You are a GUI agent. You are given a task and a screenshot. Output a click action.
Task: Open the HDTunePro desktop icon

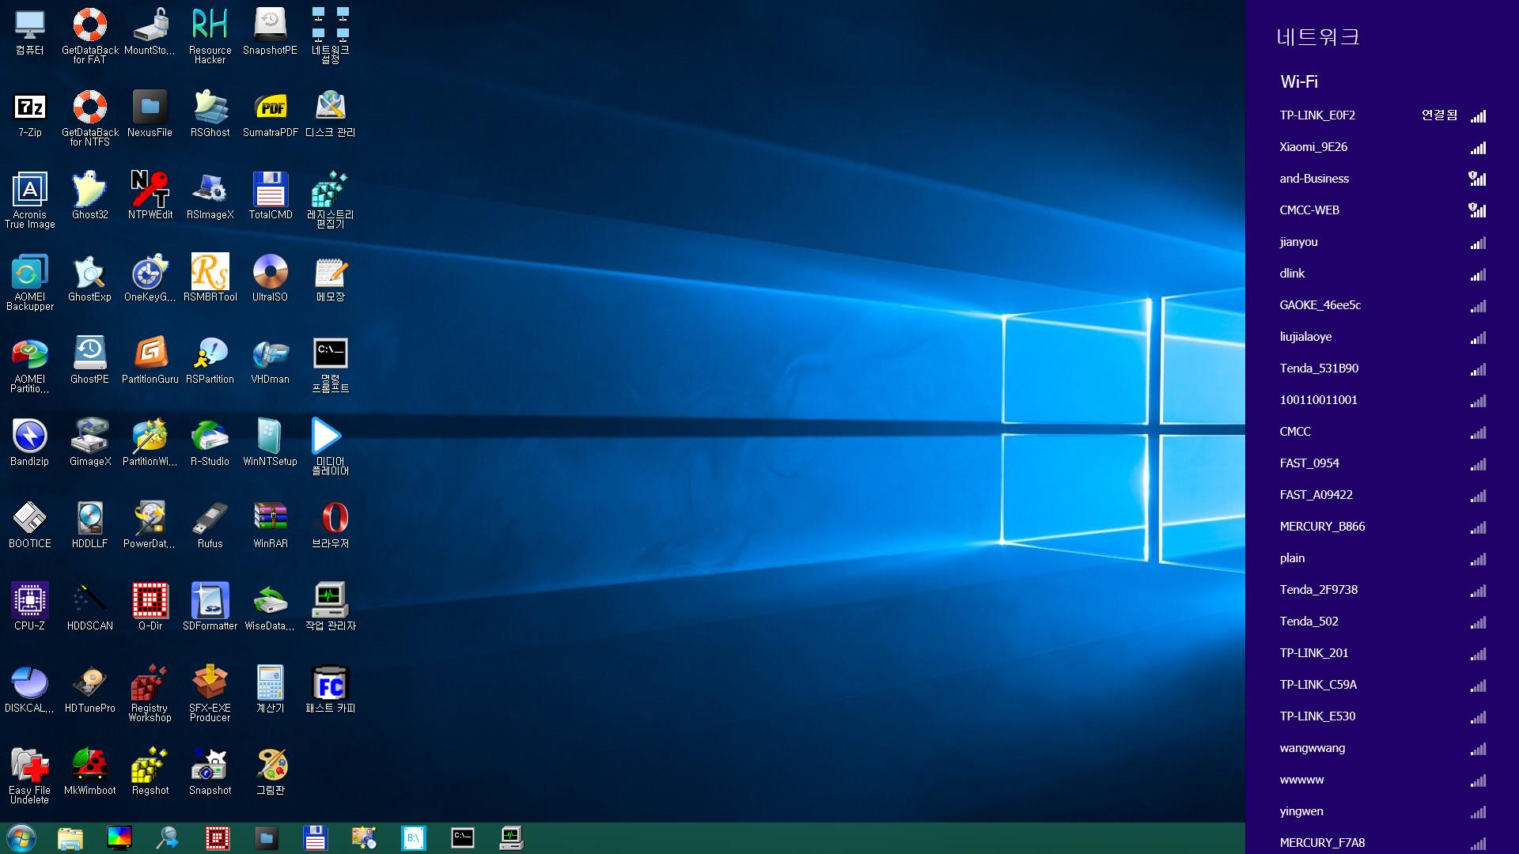coord(90,690)
